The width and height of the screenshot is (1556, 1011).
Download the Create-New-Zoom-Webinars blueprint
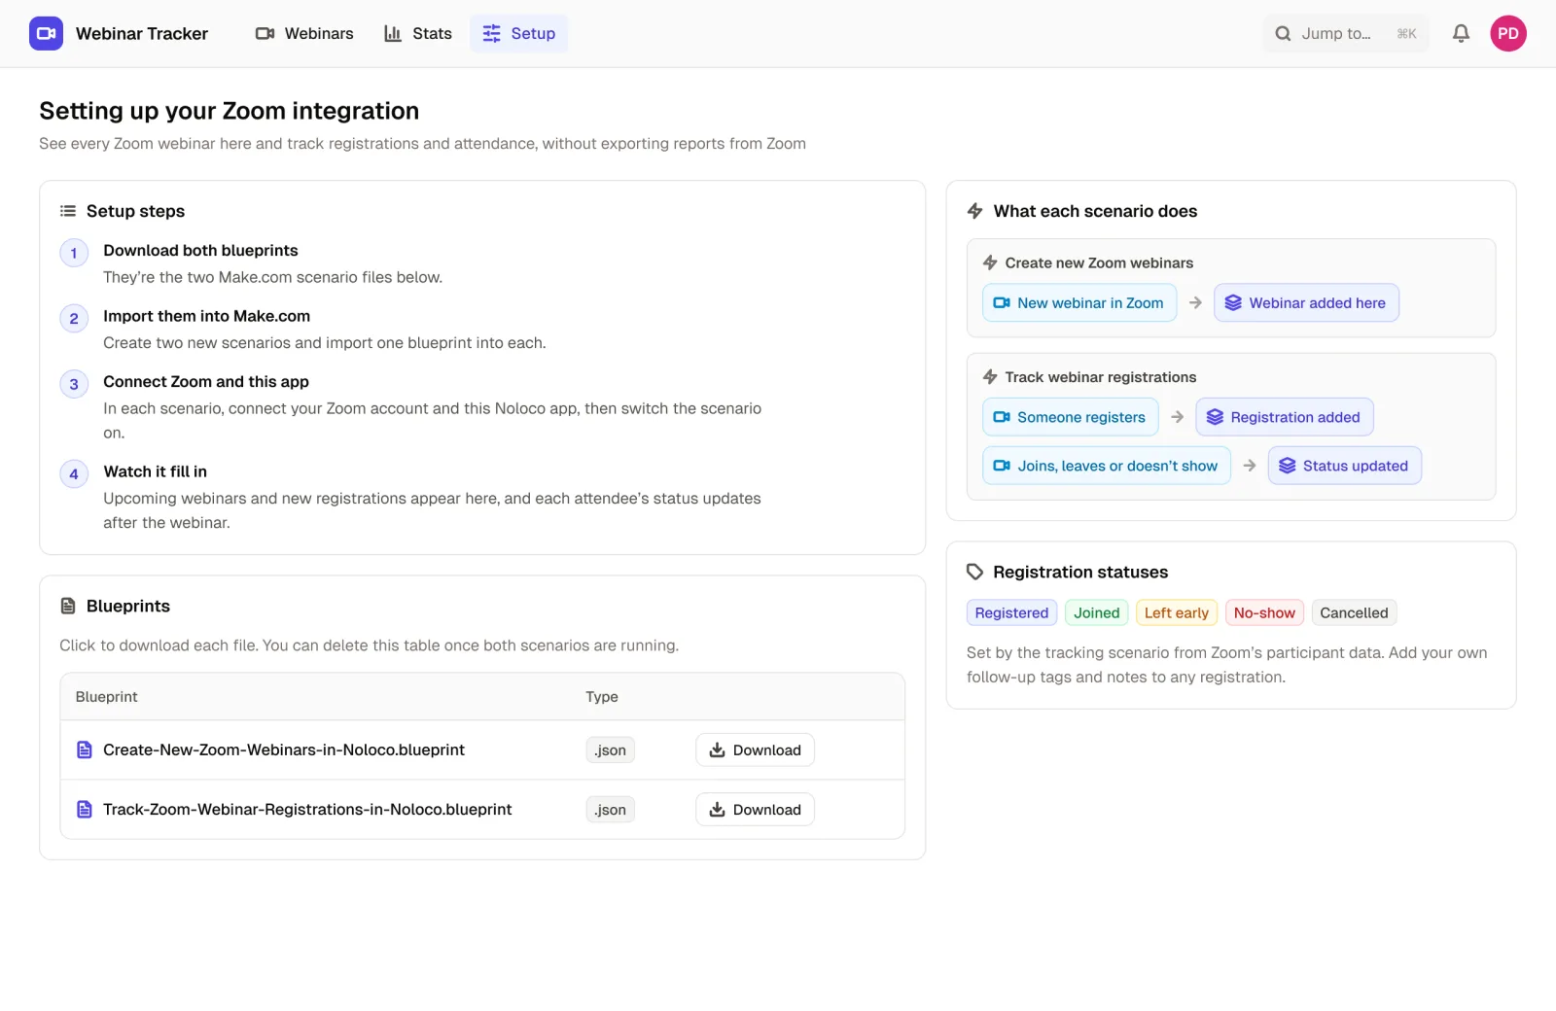pos(755,750)
